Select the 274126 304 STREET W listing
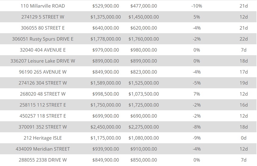The height and width of the screenshot is (166, 257). click(43, 83)
